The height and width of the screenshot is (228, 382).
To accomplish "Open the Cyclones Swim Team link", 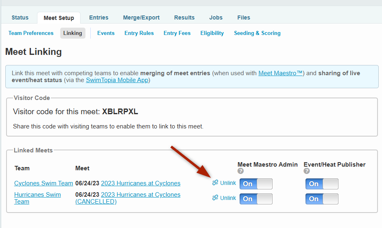I will 44,183.
